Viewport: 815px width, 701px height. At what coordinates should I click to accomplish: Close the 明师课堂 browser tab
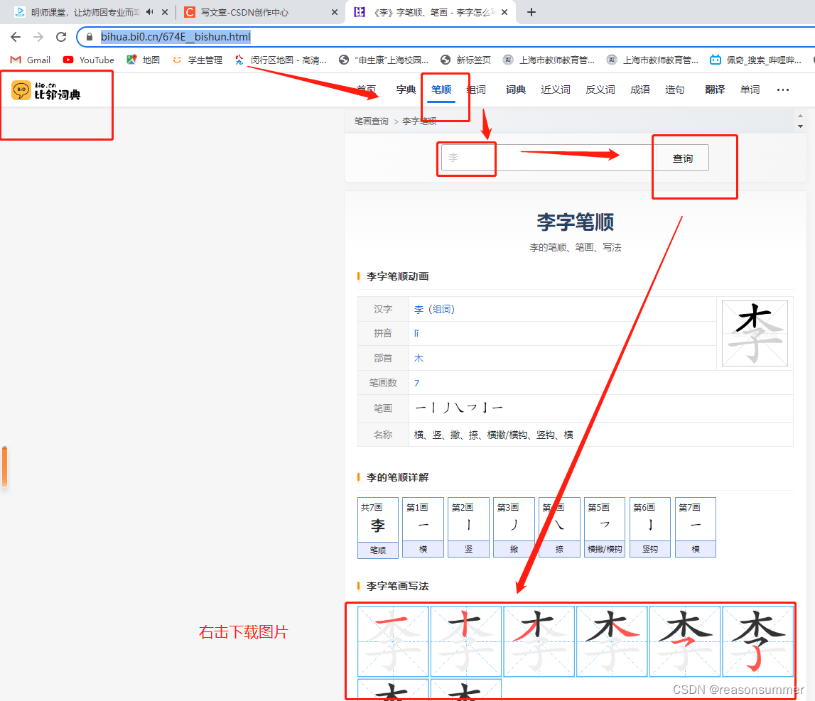coord(165,12)
